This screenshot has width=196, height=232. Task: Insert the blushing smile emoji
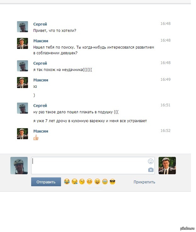click(x=90, y=181)
